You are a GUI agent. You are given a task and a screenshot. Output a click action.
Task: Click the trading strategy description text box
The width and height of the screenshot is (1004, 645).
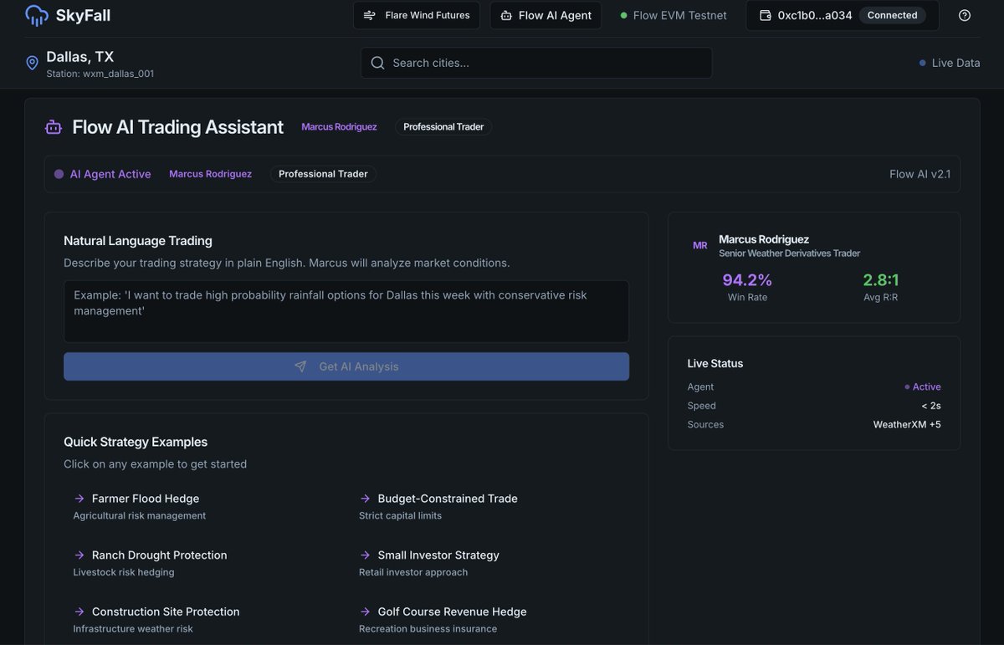pyautogui.click(x=346, y=311)
